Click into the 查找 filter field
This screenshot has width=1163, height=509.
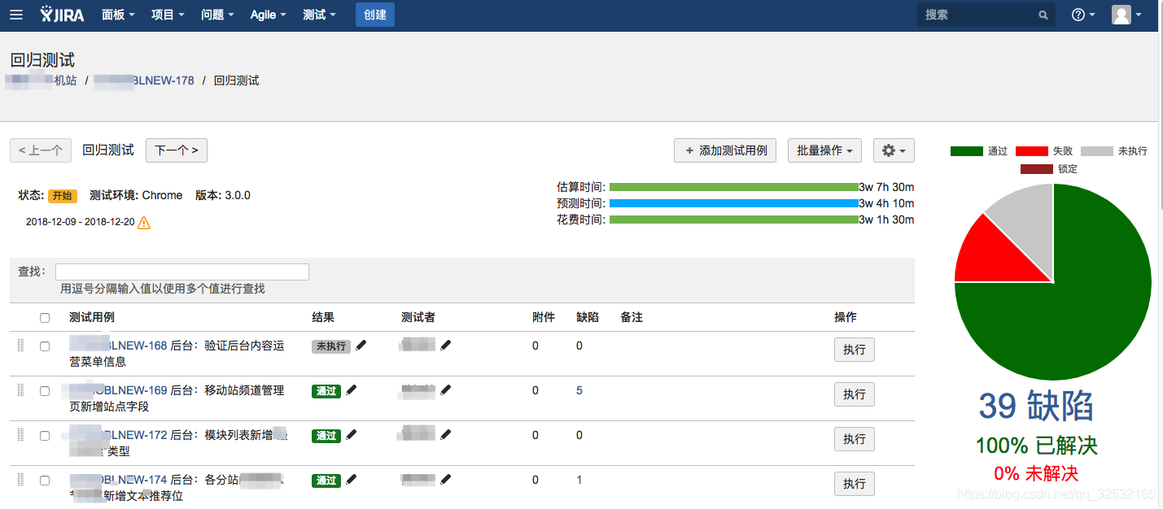tap(182, 272)
